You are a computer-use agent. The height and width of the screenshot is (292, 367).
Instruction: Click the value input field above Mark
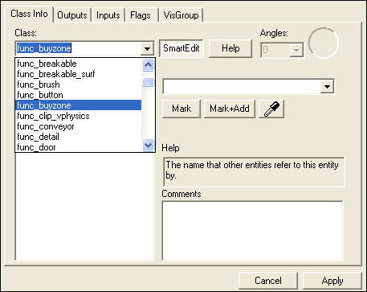[242, 87]
